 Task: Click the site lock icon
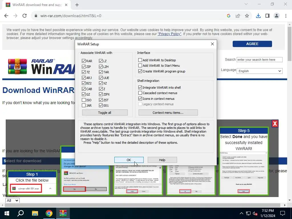(36, 16)
